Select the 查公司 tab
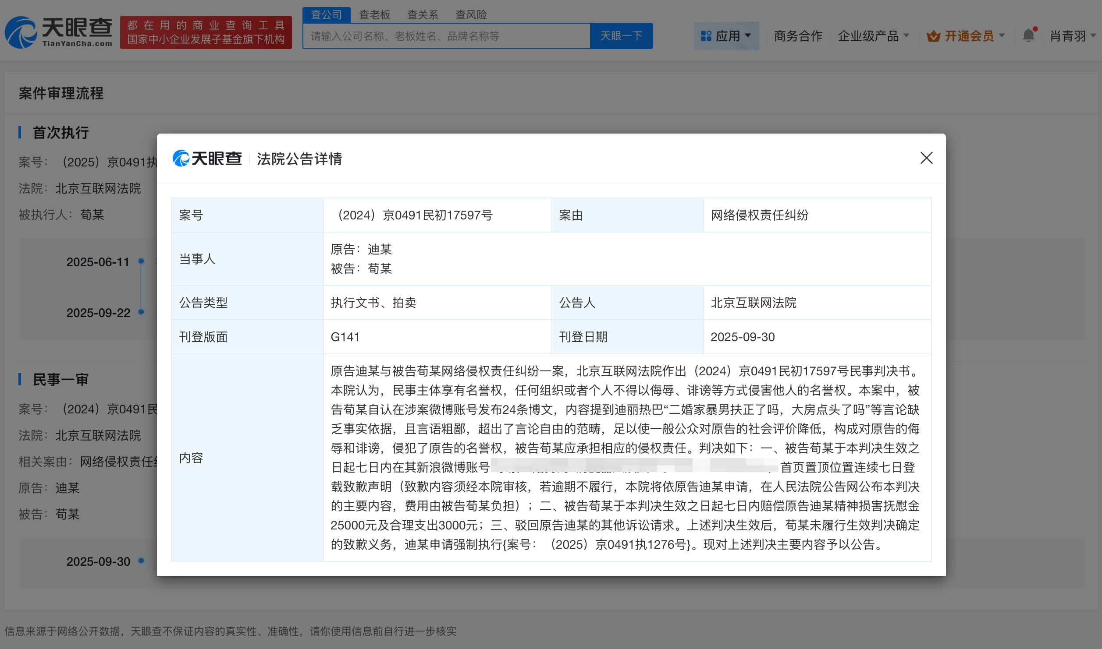This screenshot has width=1102, height=649. pos(327,14)
